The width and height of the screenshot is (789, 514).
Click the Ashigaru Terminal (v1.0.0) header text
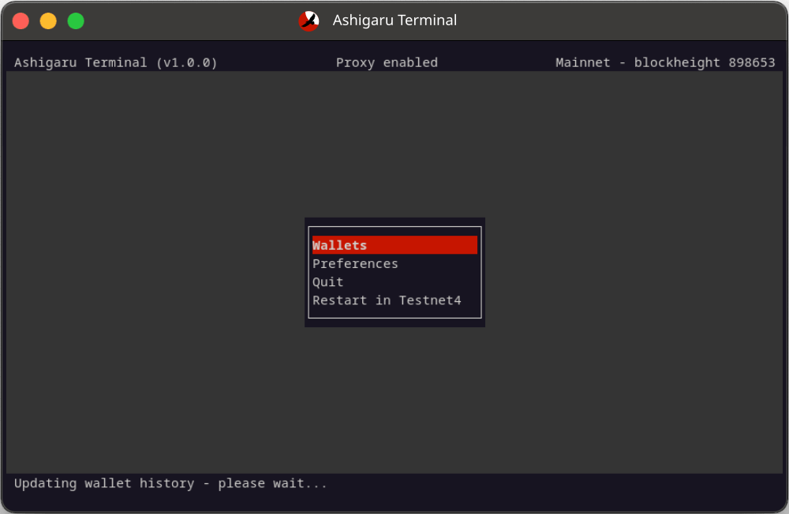click(116, 62)
